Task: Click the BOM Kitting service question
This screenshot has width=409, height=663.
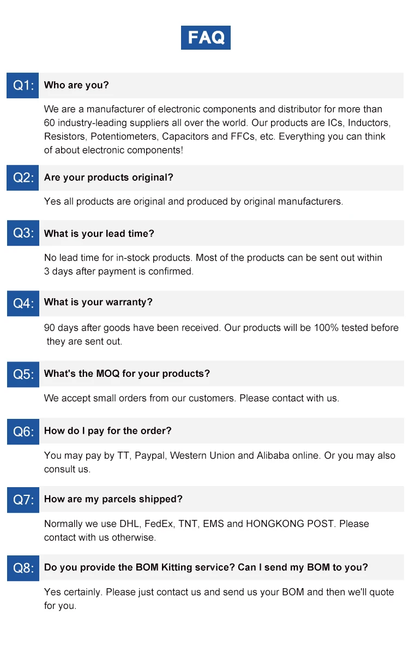Action: tap(206, 567)
